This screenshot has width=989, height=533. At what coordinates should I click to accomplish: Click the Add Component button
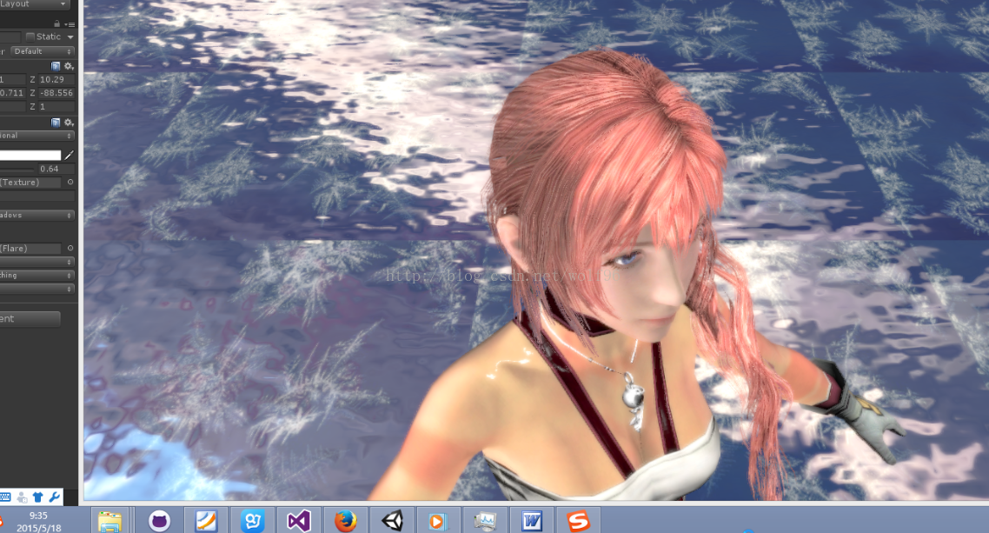click(x=30, y=319)
